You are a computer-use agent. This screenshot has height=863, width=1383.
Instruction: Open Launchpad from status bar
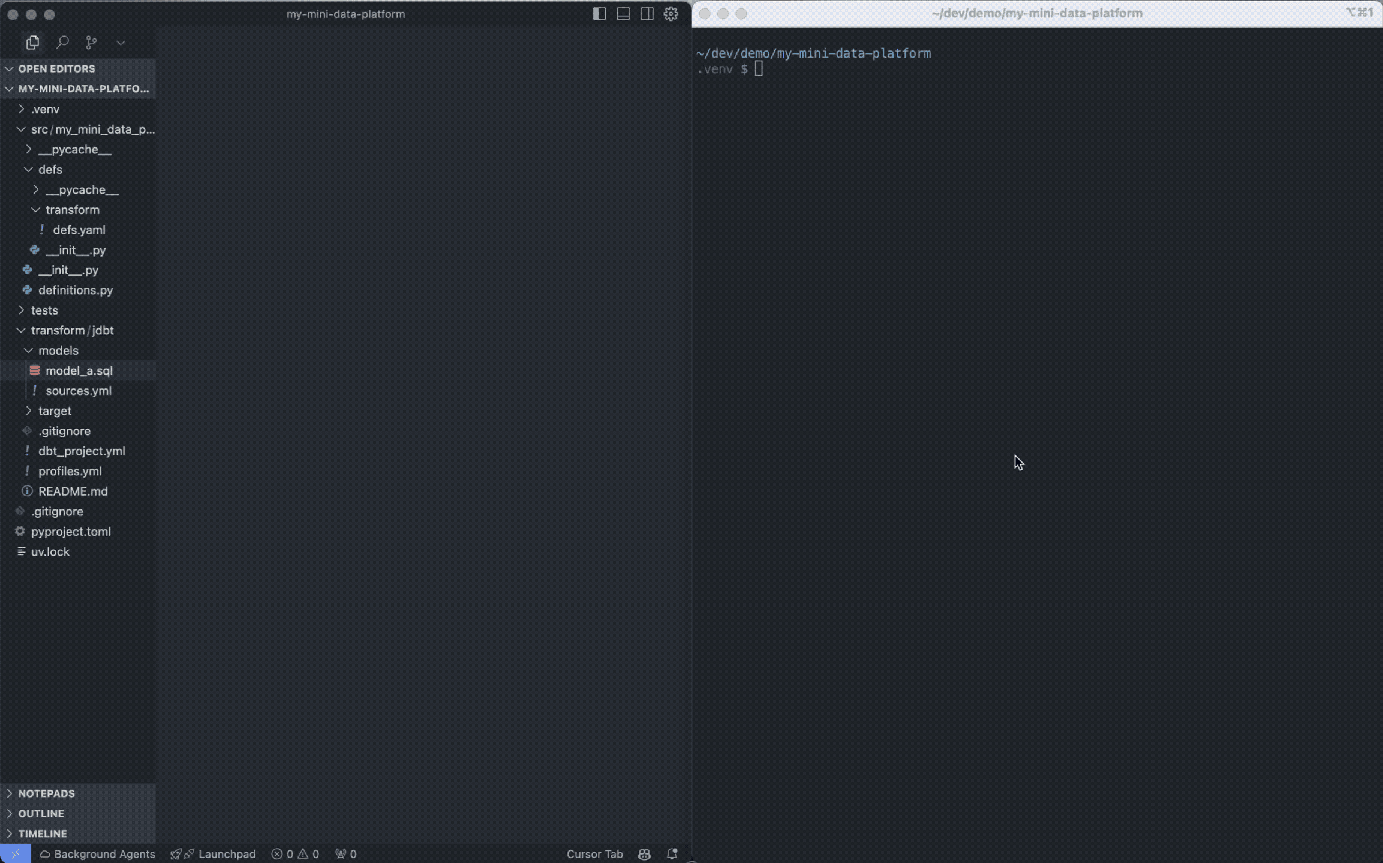[x=213, y=853]
